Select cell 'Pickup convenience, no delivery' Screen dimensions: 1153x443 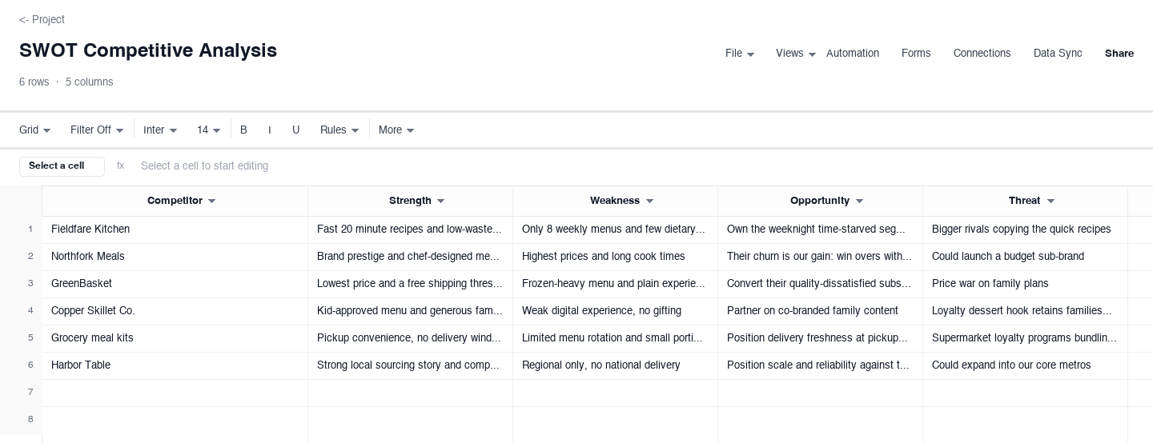click(x=410, y=338)
